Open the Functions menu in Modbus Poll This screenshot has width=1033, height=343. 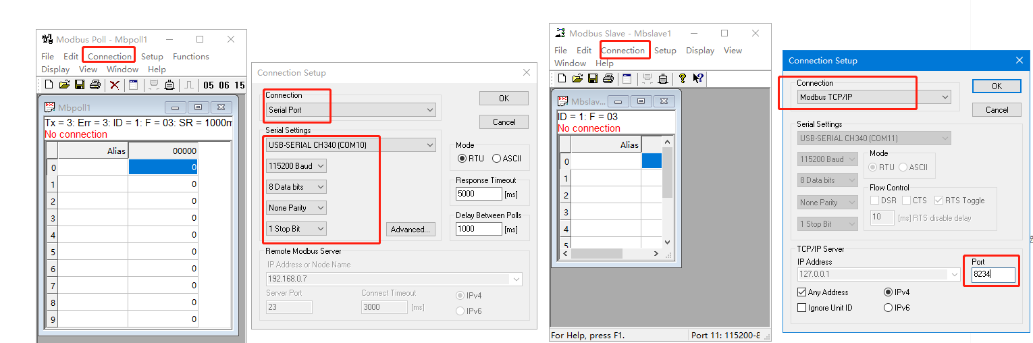click(190, 57)
